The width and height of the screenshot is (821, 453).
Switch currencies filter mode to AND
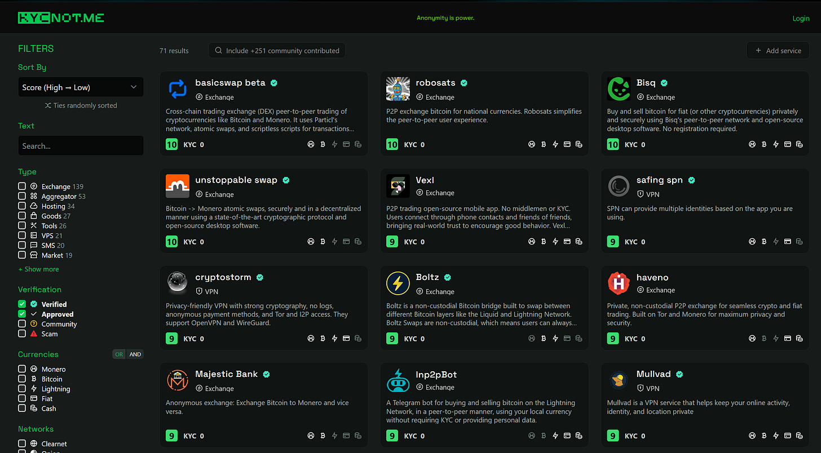[x=135, y=354]
